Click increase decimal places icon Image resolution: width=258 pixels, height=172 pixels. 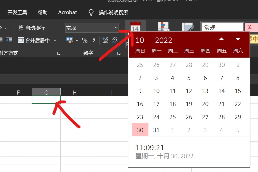click(105, 40)
